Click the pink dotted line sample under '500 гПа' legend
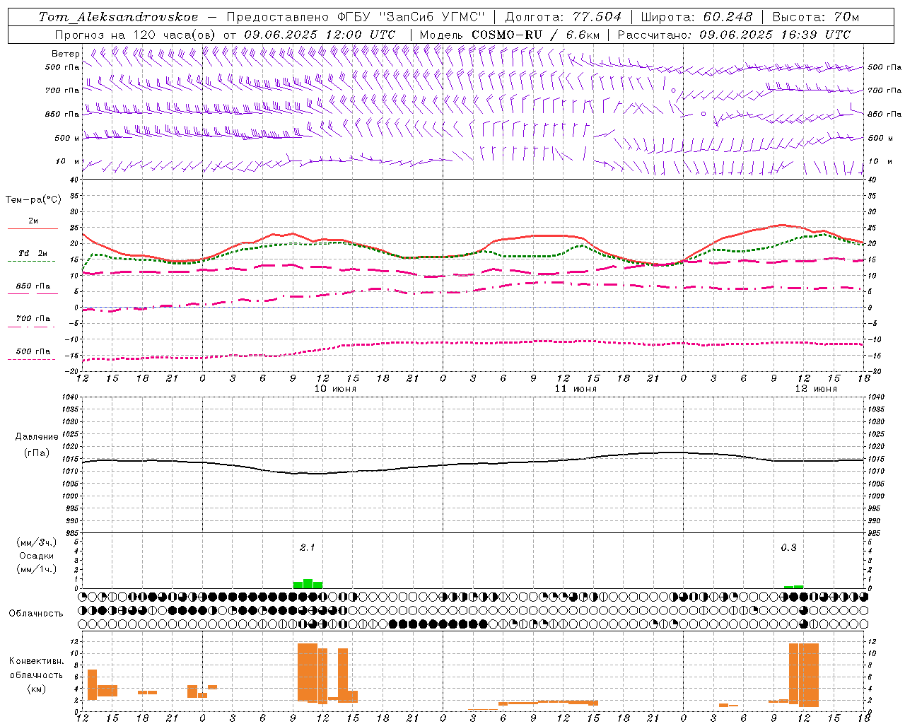 click(x=31, y=360)
